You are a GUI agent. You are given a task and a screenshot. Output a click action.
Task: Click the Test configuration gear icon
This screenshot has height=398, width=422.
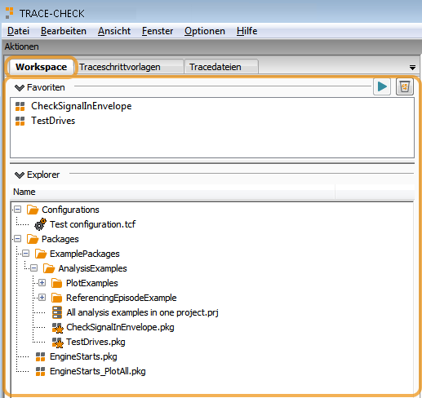(x=40, y=224)
